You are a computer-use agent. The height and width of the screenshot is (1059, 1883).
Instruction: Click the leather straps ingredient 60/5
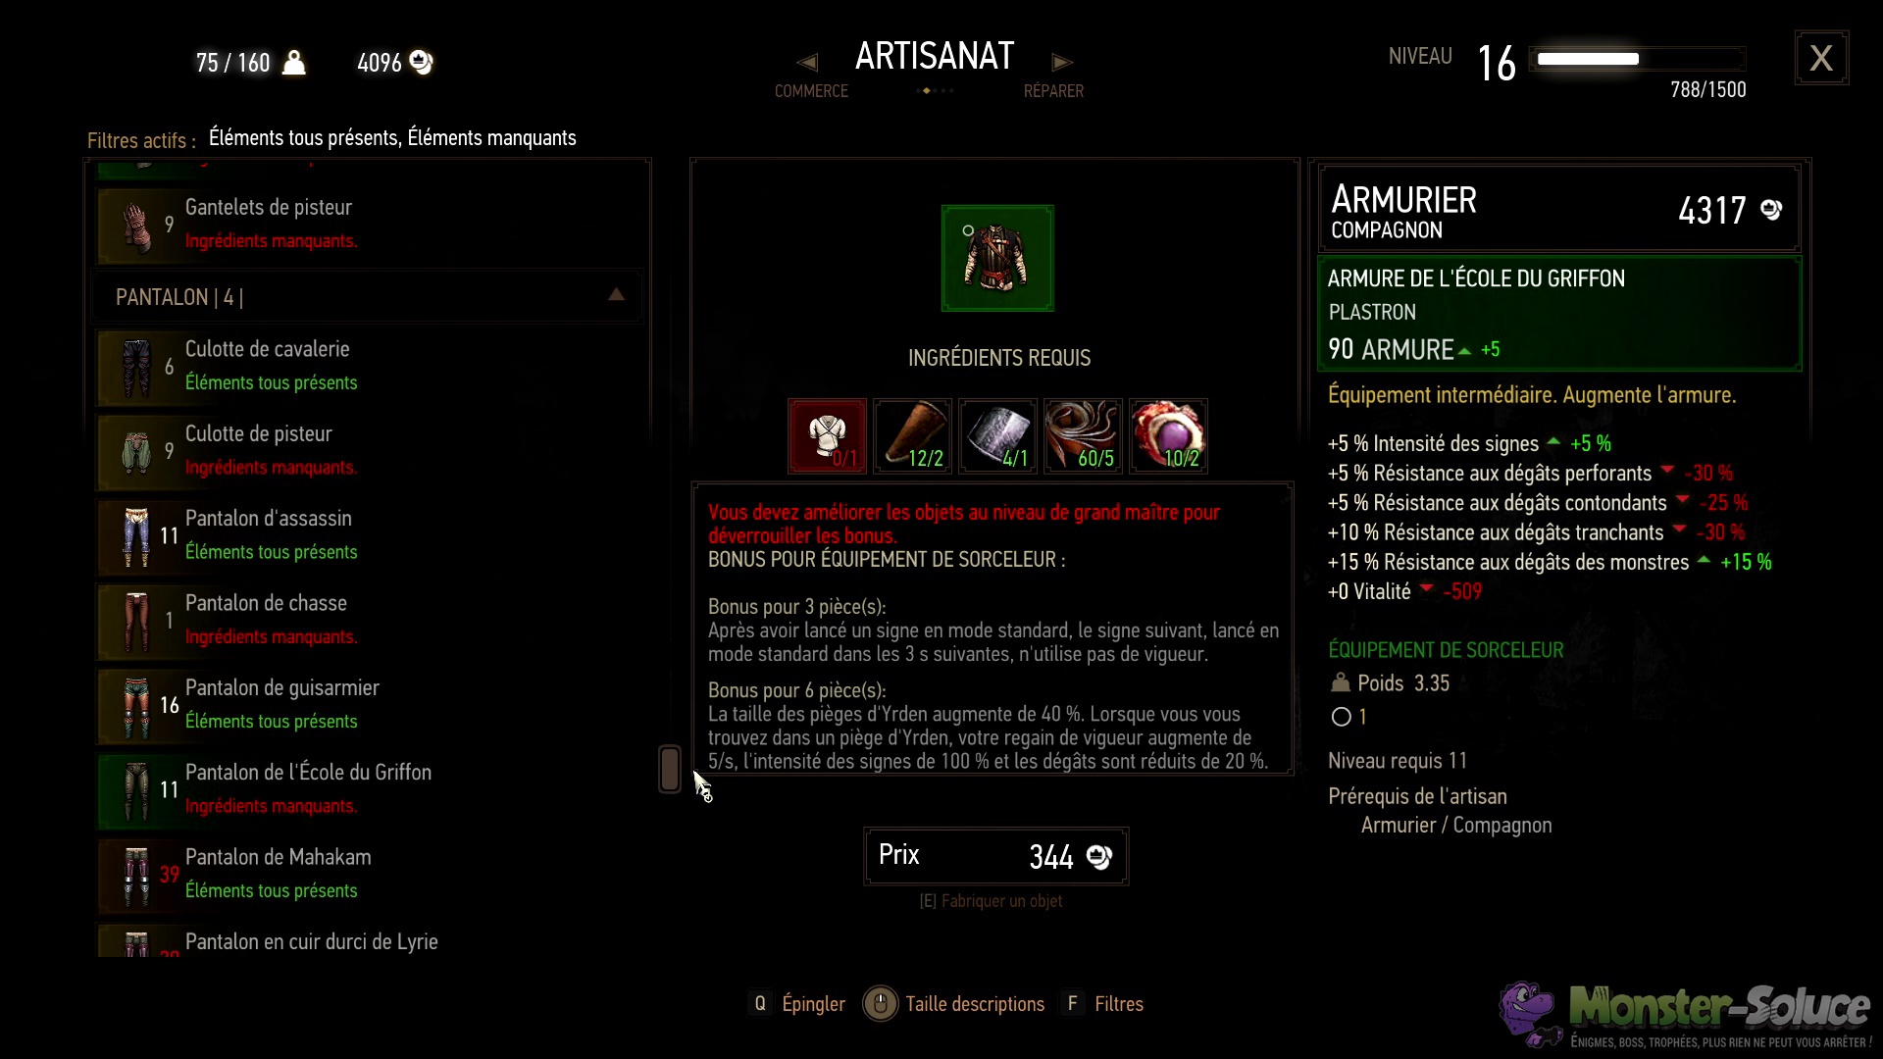click(x=1083, y=436)
